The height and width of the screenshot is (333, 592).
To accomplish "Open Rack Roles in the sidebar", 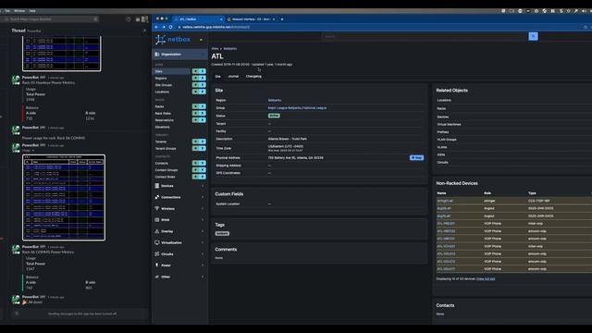I will (163, 113).
